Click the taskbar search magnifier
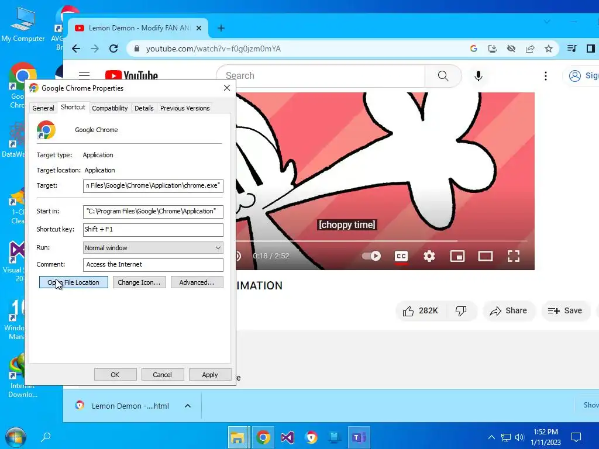599x449 pixels. click(x=46, y=437)
